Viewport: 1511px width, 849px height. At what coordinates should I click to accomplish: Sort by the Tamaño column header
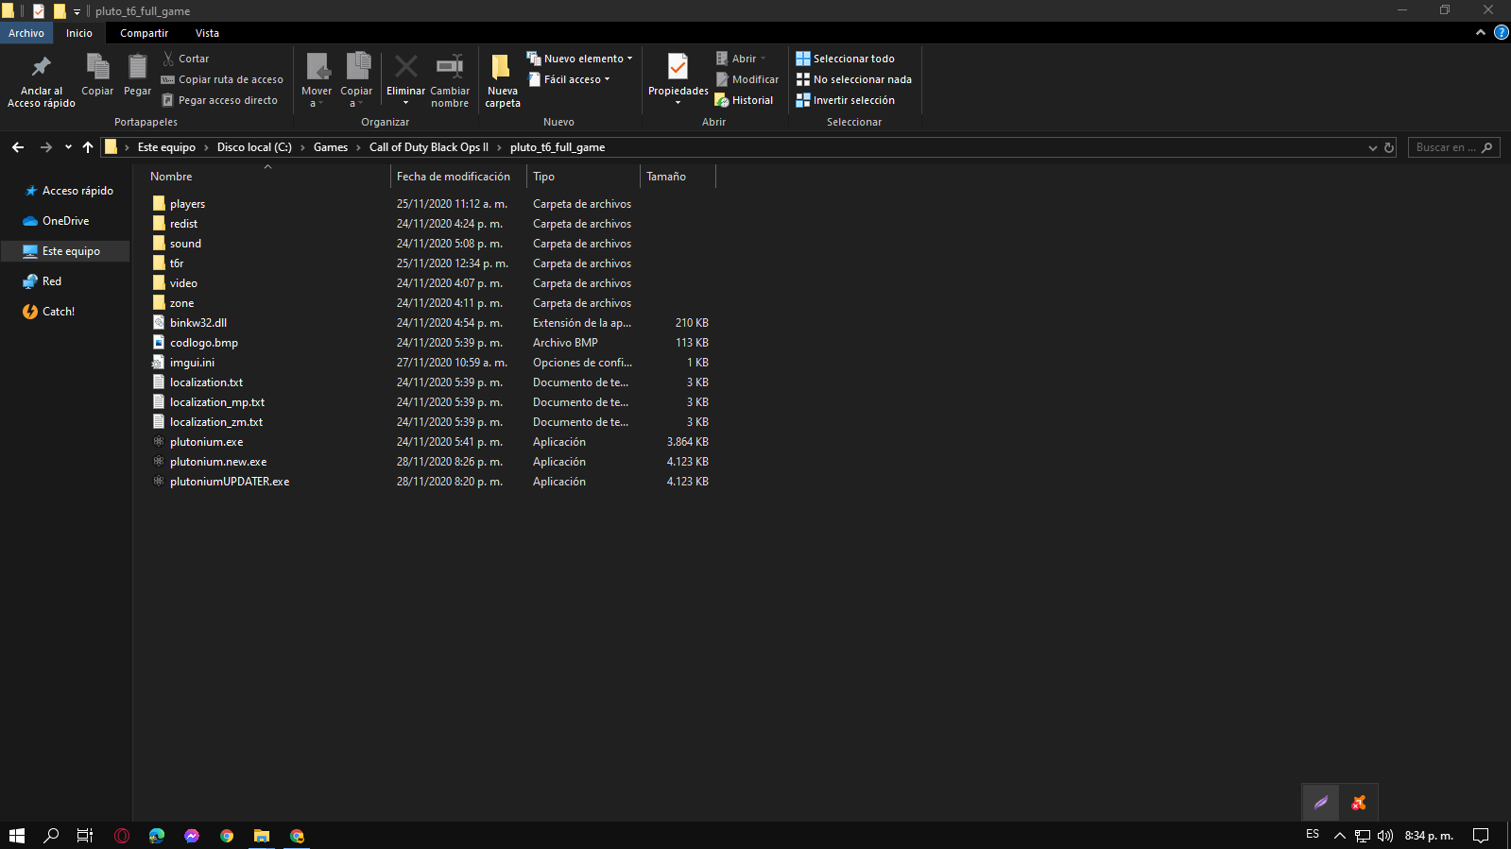pyautogui.click(x=666, y=177)
